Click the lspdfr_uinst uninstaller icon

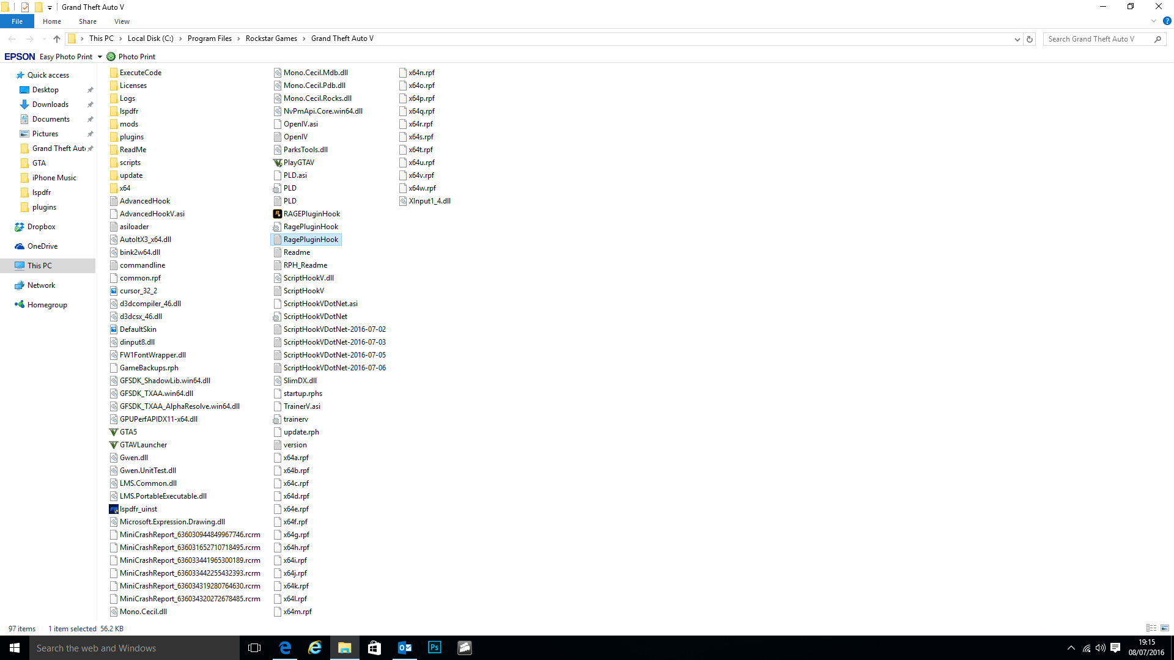[x=113, y=509]
